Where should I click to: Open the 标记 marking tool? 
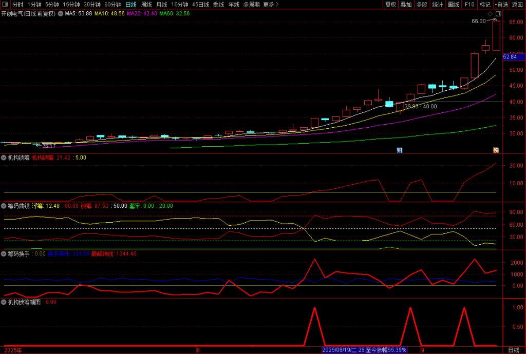coord(485,5)
